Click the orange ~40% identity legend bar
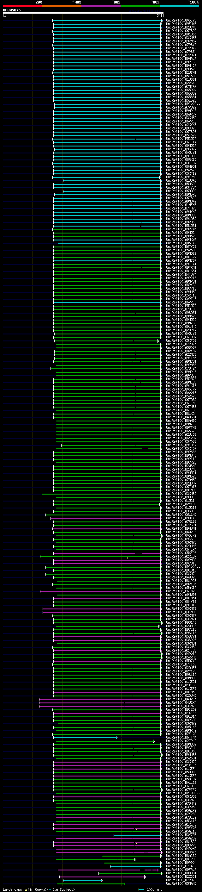 click(x=62, y=6)
